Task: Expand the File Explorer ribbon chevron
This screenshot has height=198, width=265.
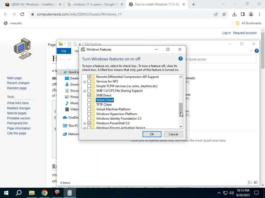Action: (x=251, y=51)
